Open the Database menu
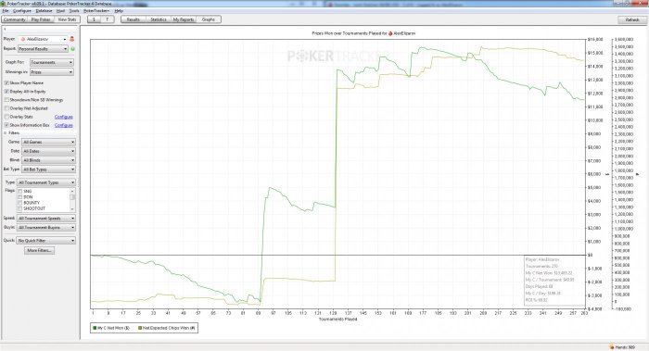This screenshot has width=649, height=351. [44, 11]
